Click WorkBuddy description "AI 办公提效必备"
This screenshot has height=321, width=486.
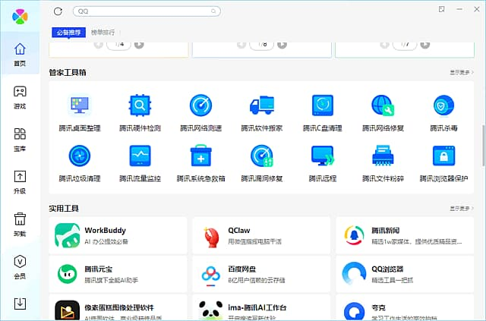[x=106, y=241]
